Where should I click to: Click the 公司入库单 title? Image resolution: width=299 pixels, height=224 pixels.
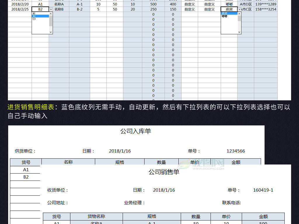pyautogui.click(x=136, y=131)
